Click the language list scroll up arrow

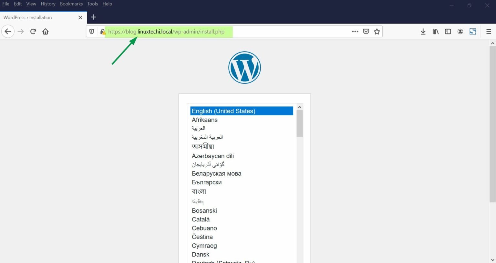[x=300, y=107]
